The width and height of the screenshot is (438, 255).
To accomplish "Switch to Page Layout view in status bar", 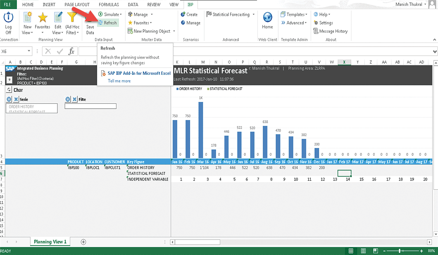I will (x=364, y=251).
